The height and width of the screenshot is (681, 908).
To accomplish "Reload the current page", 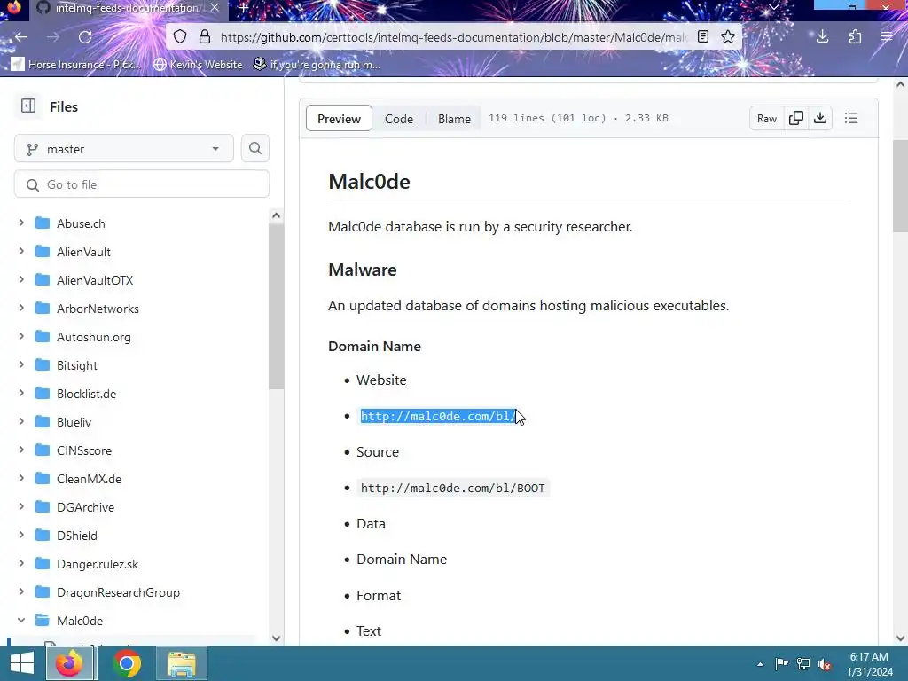I will pyautogui.click(x=85, y=37).
